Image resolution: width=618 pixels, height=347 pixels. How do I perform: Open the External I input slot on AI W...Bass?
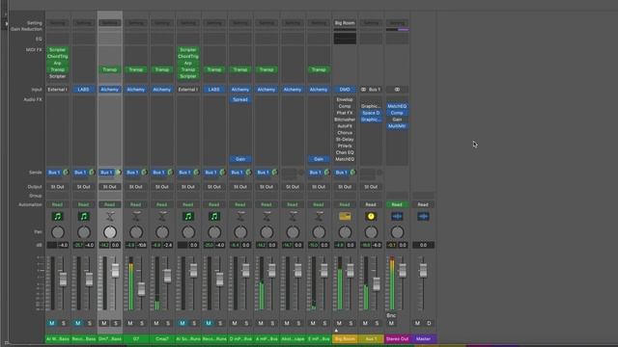58,90
